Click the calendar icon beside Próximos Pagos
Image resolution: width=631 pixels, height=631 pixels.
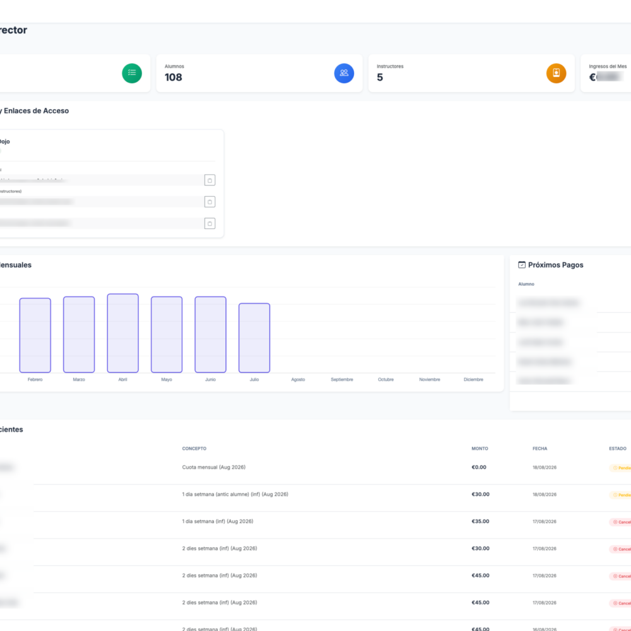522,265
